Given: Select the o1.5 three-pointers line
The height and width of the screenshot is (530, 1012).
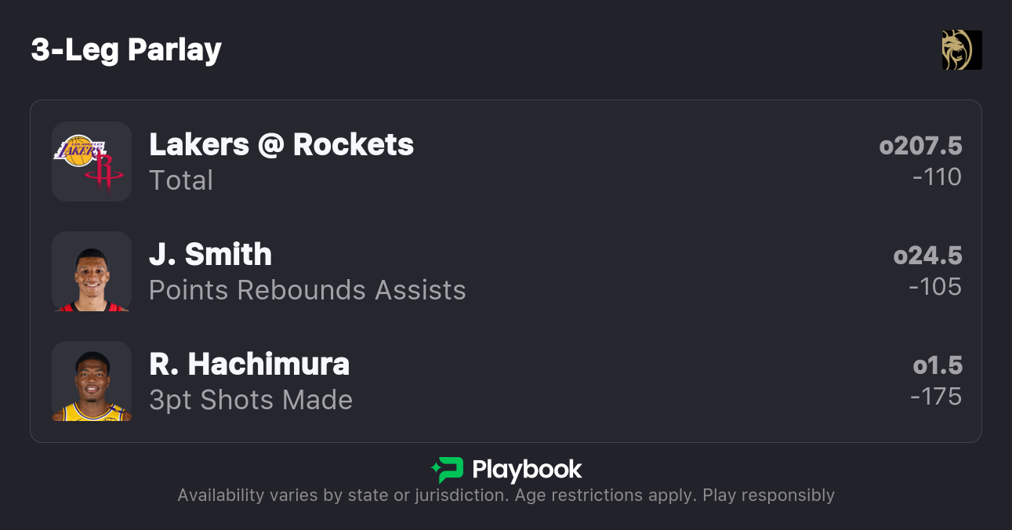Looking at the screenshot, I should 938,365.
